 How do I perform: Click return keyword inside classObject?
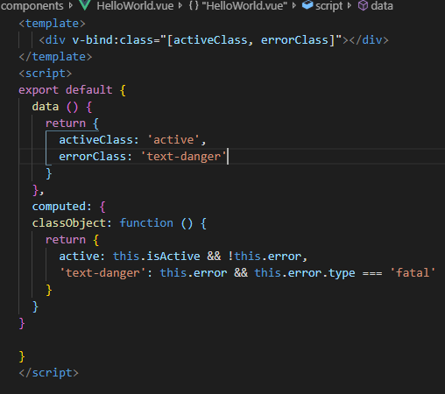(66, 240)
